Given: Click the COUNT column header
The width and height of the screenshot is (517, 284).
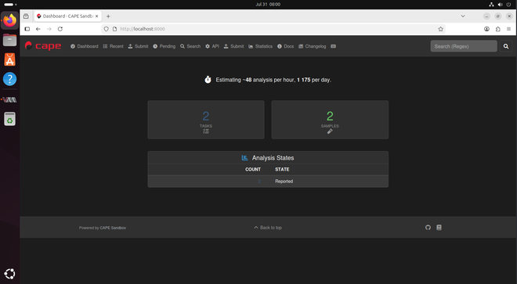Looking at the screenshot, I should click(x=253, y=169).
